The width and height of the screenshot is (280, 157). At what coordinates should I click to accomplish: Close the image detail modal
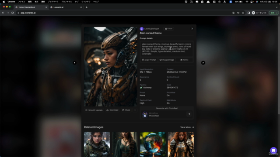(192, 29)
